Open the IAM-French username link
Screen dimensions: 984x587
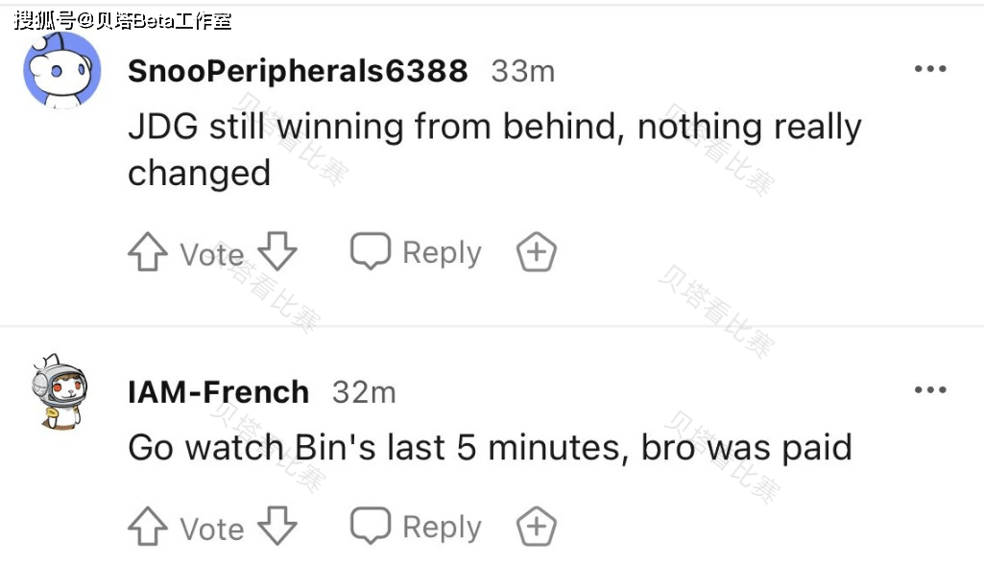(218, 391)
